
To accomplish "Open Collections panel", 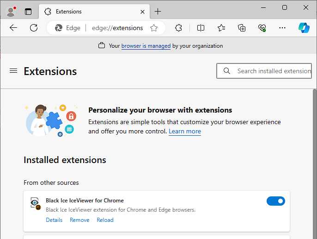I will [242, 28].
